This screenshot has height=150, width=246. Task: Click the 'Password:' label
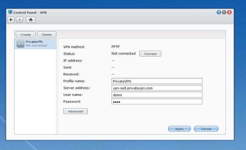pos(72,101)
